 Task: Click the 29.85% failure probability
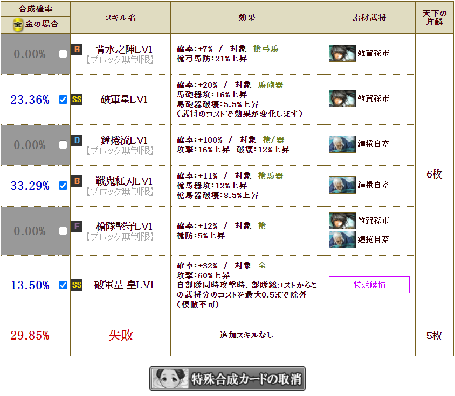click(30, 335)
